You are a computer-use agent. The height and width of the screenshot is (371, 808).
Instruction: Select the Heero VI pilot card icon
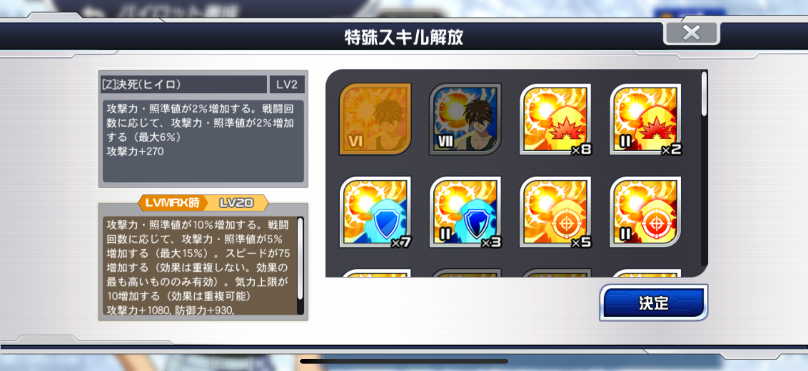coord(375,119)
